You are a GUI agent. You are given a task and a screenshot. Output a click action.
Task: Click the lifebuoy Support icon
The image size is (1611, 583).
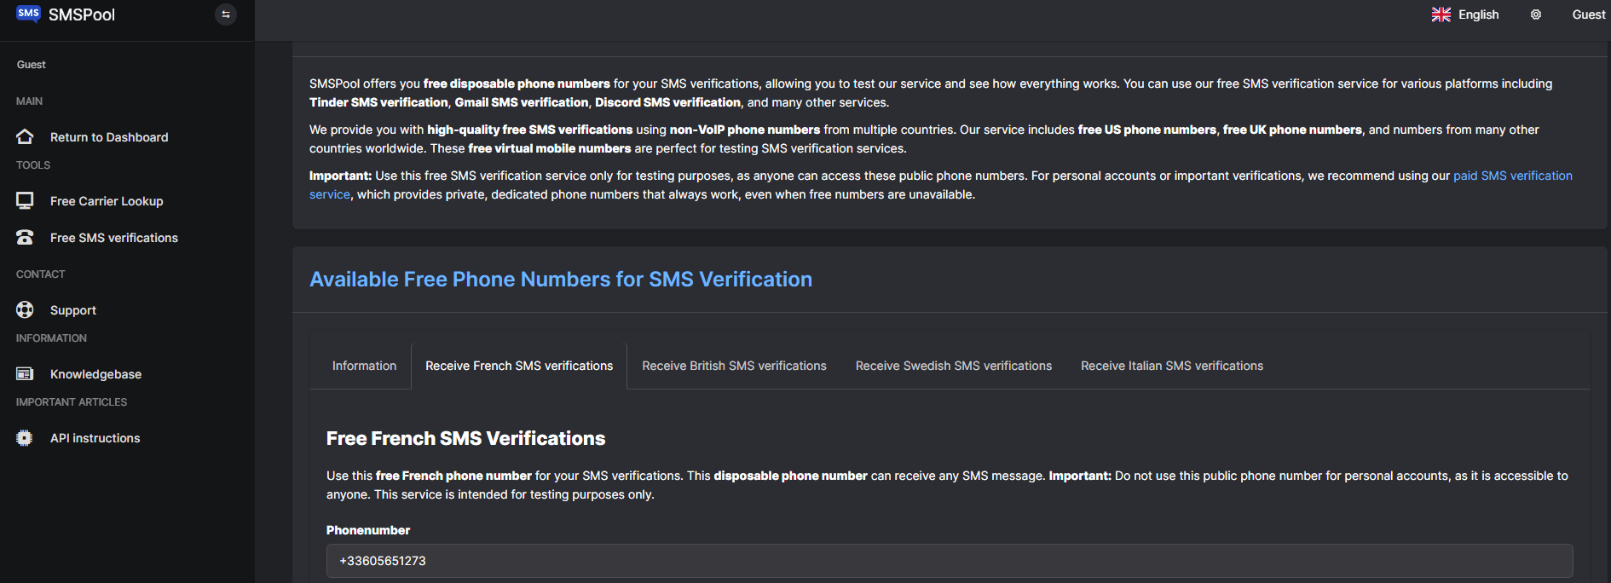(x=25, y=309)
